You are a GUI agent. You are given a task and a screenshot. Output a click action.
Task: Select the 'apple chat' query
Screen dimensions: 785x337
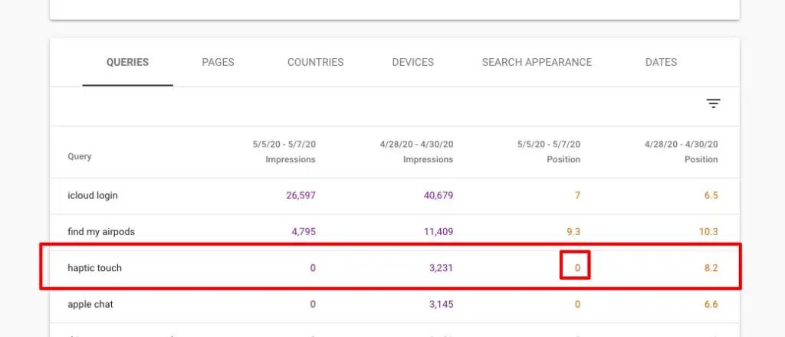[90, 304]
